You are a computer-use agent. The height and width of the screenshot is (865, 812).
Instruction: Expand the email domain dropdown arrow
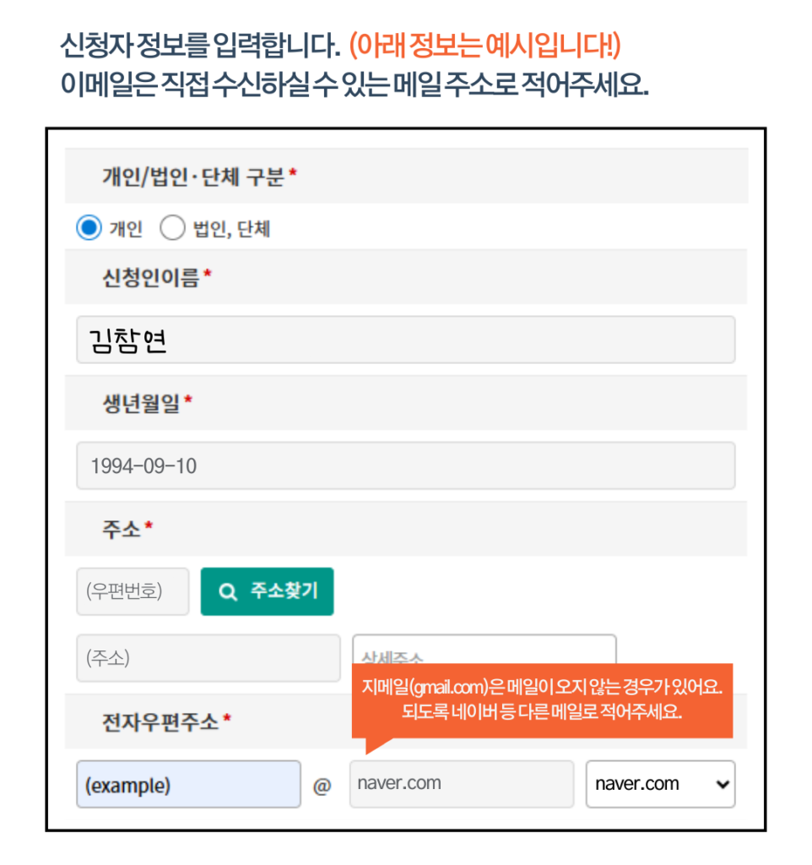pyautogui.click(x=723, y=784)
